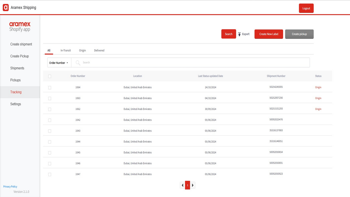Click Origin status for order 1064
The width and height of the screenshot is (350, 197).
[x=318, y=87]
